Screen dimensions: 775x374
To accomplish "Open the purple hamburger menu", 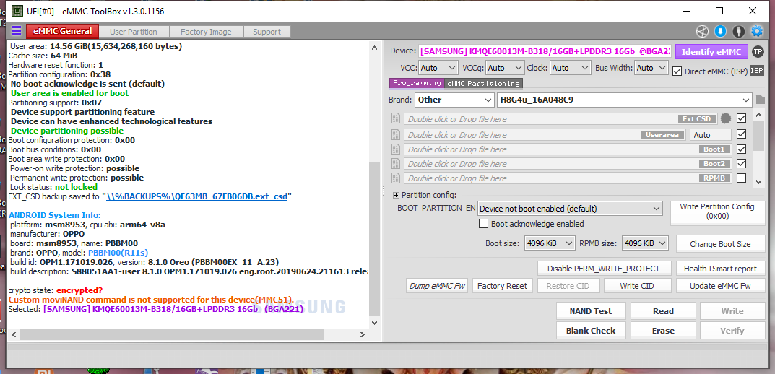I will [x=16, y=31].
